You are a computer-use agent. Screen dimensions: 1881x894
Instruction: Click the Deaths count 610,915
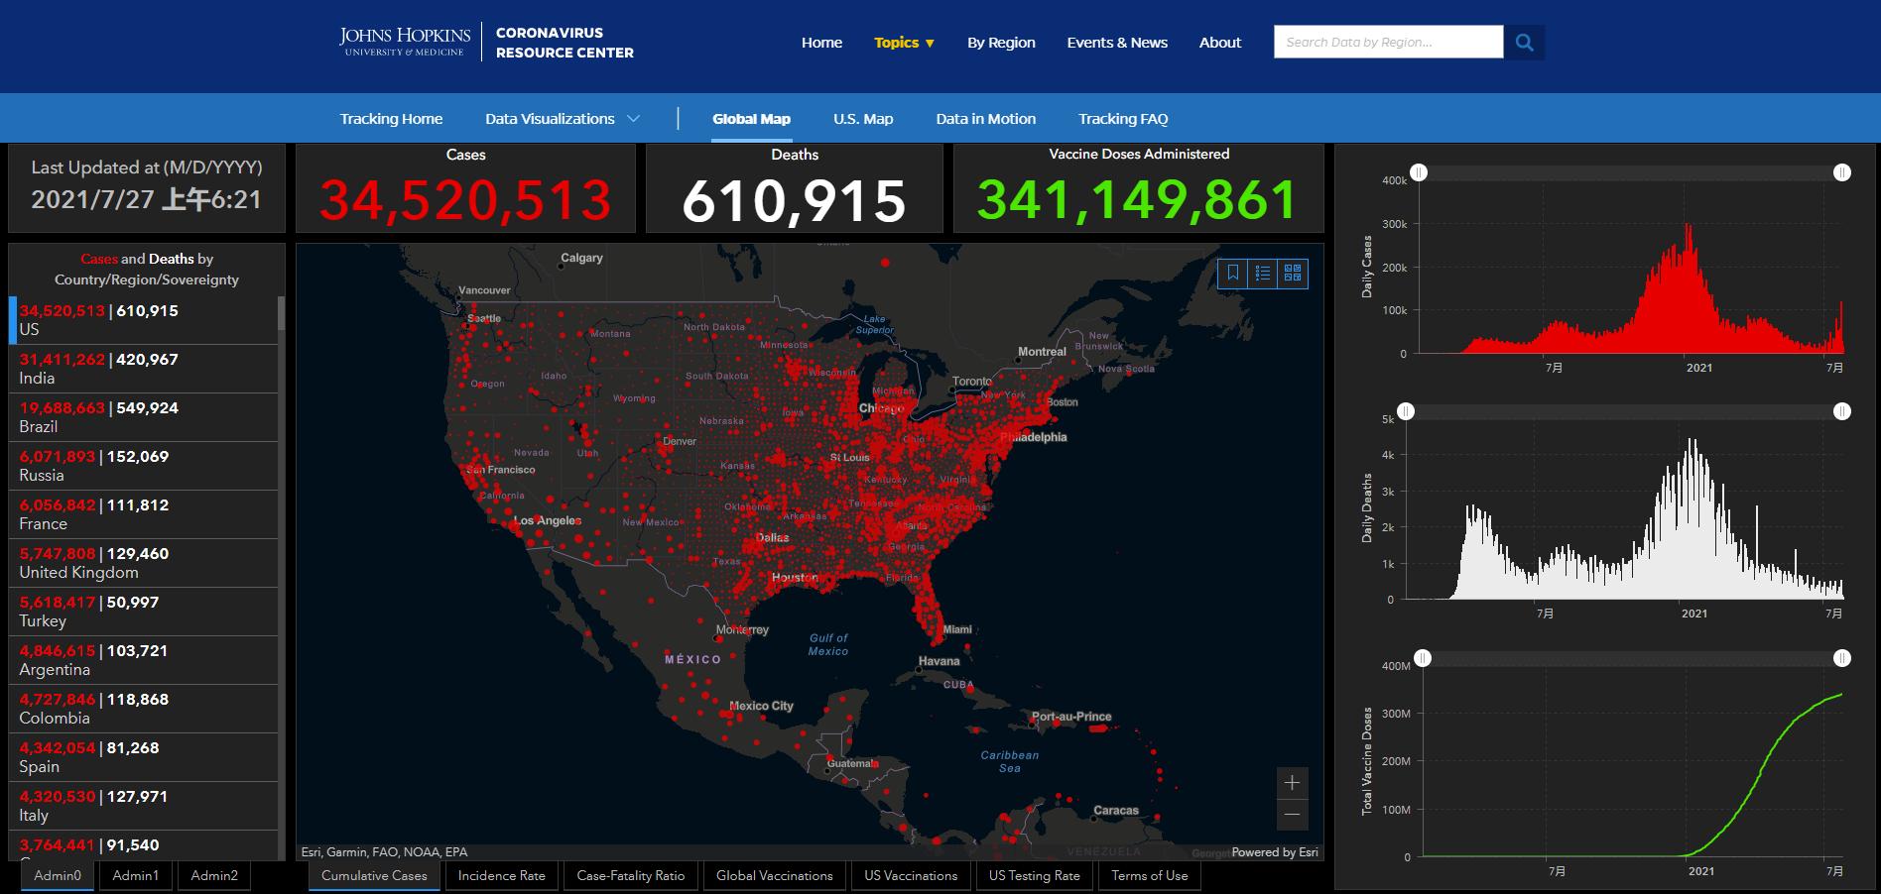point(794,201)
